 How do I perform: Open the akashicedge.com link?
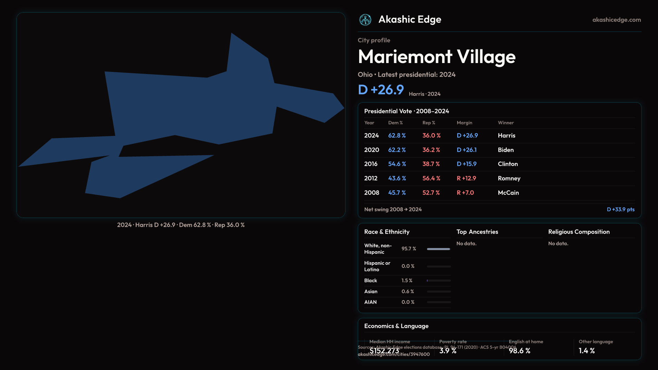tap(617, 20)
